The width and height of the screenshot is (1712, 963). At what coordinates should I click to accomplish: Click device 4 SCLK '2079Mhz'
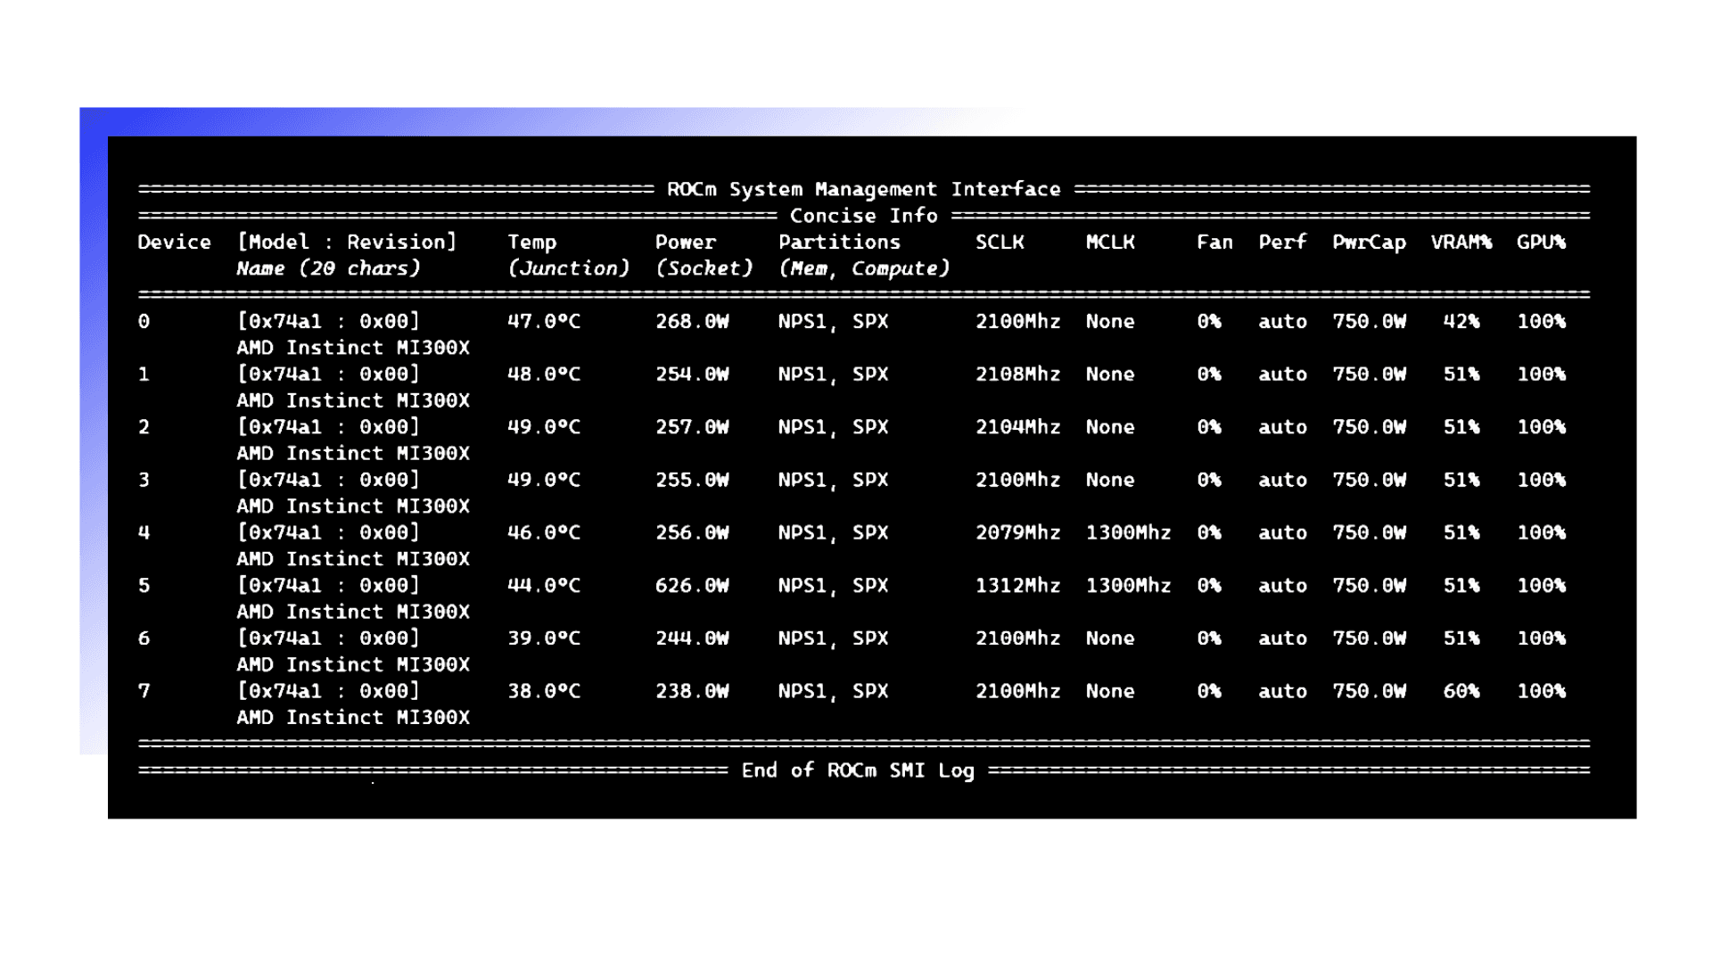(1018, 532)
